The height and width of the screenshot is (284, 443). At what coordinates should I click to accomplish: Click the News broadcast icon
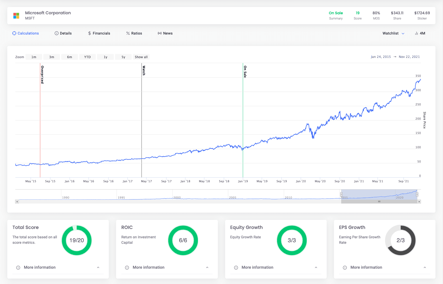(x=160, y=33)
